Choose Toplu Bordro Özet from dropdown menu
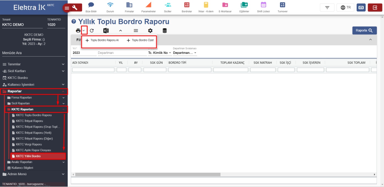The width and height of the screenshot is (384, 187). coord(140,40)
